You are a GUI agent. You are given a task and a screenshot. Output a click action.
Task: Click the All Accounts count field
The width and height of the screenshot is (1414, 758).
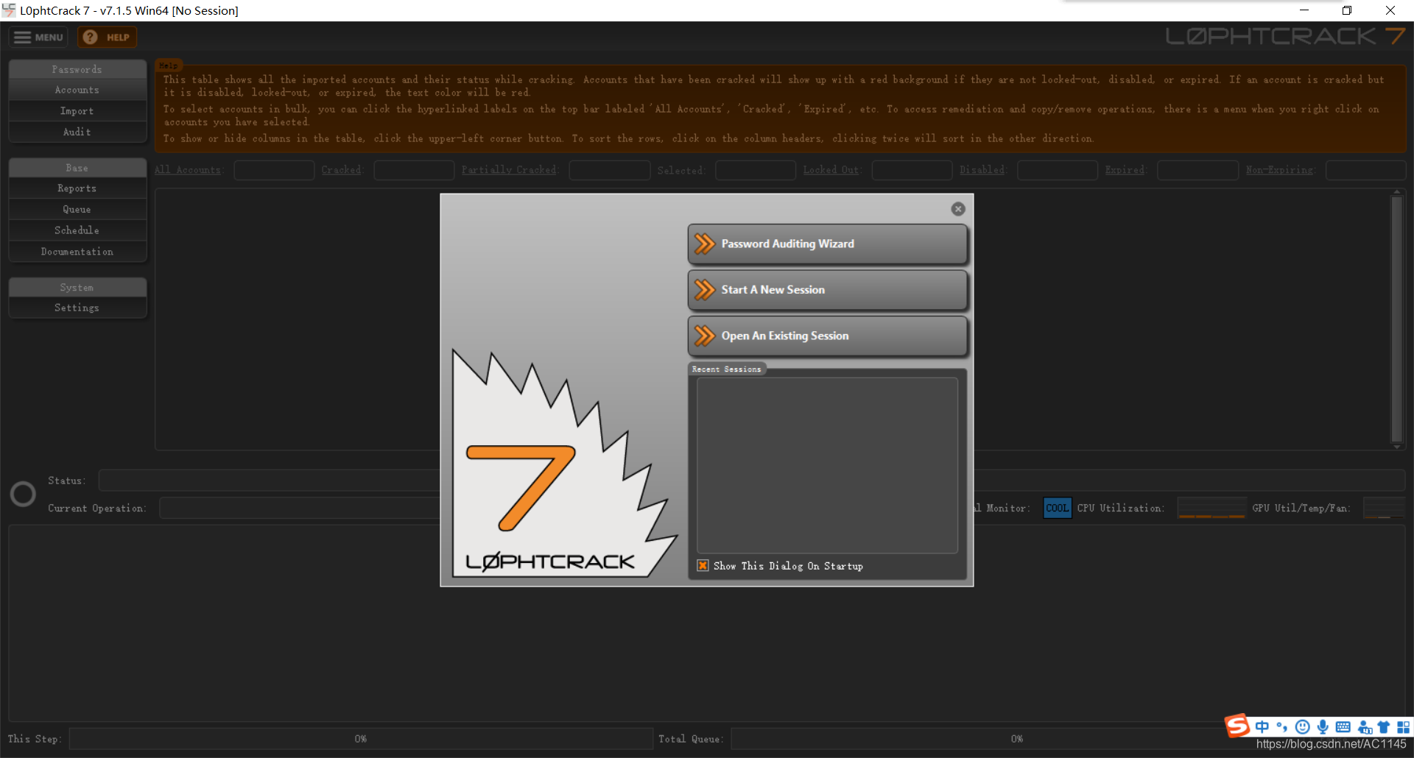(274, 170)
